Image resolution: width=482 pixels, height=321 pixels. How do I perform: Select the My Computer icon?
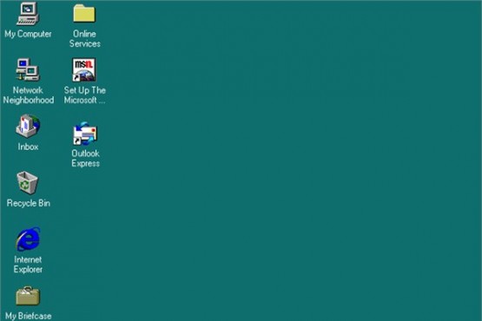tap(28, 13)
